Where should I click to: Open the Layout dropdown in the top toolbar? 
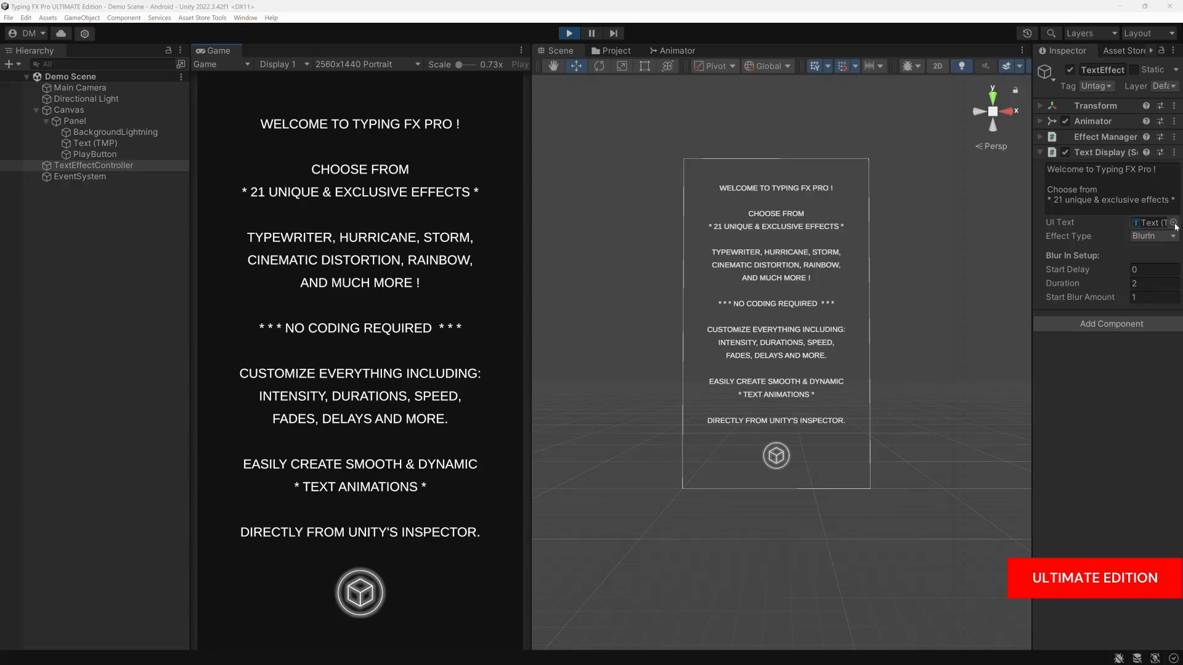tap(1149, 33)
